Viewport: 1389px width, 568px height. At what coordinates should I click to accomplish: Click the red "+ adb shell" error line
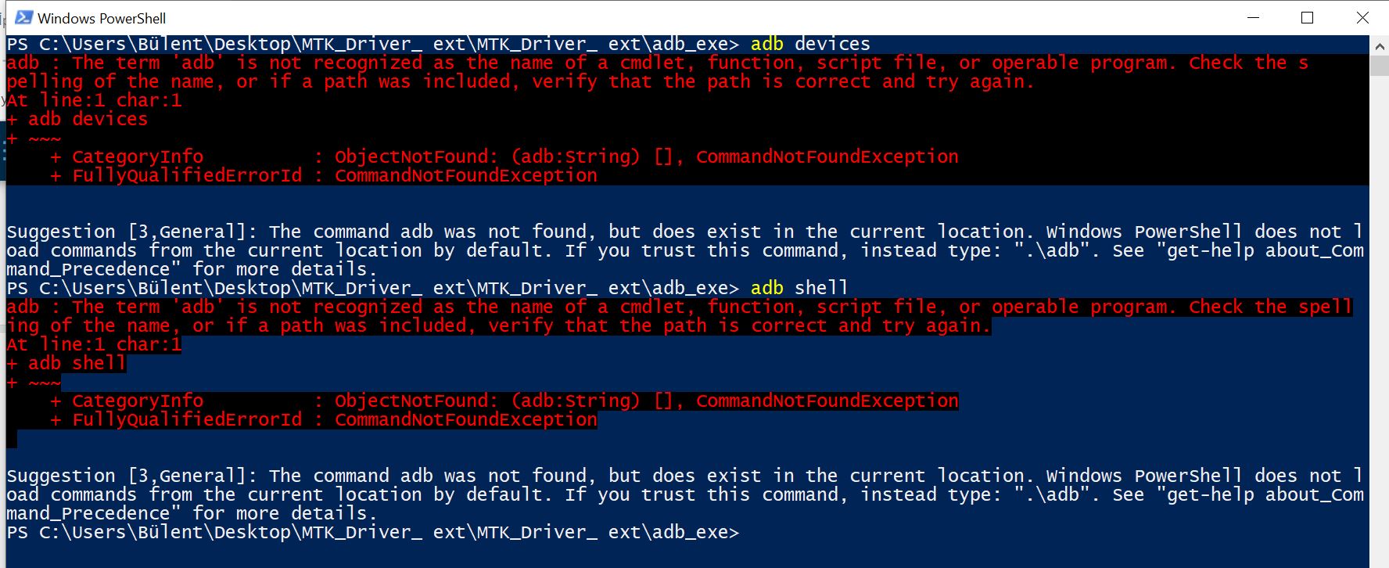click(x=66, y=363)
